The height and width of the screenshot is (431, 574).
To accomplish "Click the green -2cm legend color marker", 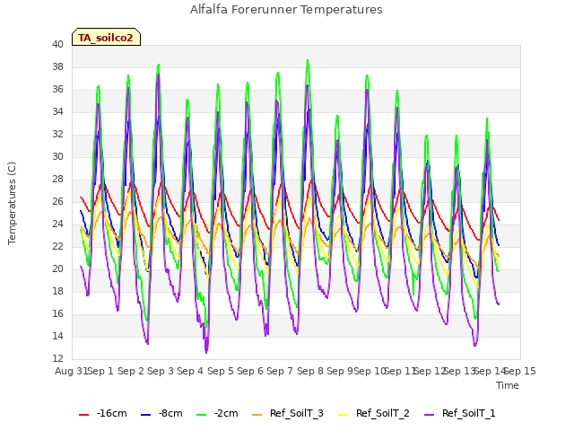I will [201, 415].
